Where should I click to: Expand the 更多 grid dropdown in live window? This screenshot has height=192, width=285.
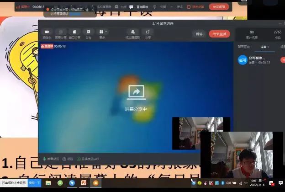click(103, 32)
